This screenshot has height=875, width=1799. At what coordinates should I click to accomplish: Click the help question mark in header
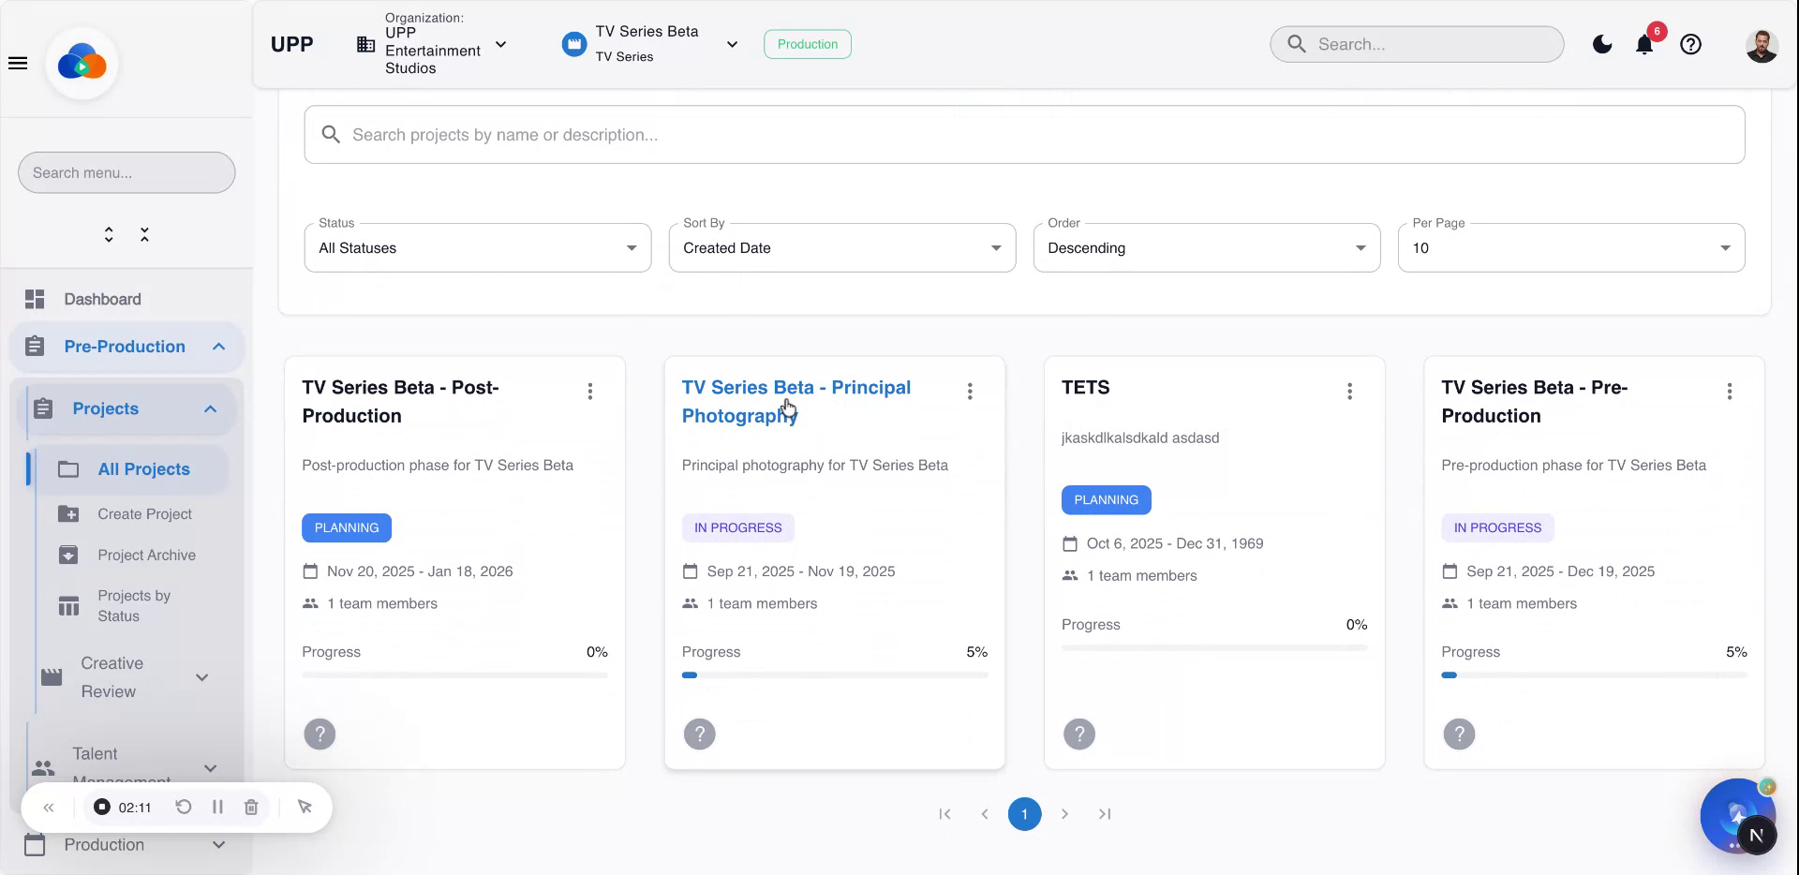[1690, 44]
